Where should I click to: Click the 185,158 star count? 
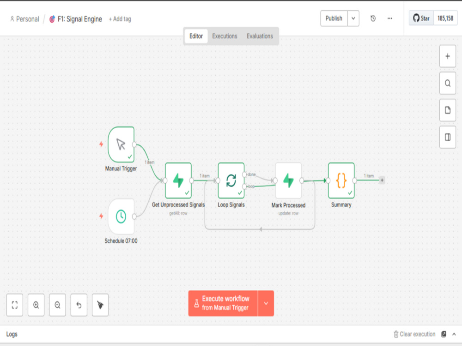click(445, 18)
